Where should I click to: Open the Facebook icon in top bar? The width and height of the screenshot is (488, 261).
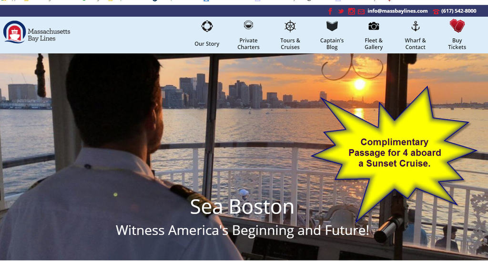[x=330, y=11]
